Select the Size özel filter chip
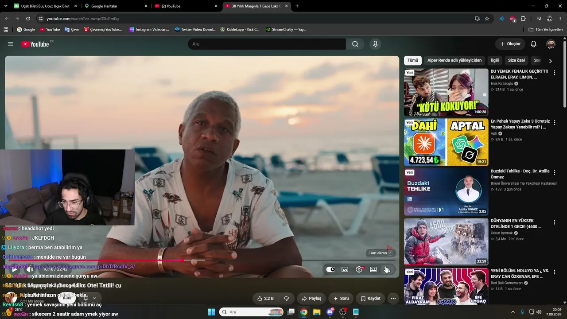This screenshot has height=319, width=567. pos(517,60)
